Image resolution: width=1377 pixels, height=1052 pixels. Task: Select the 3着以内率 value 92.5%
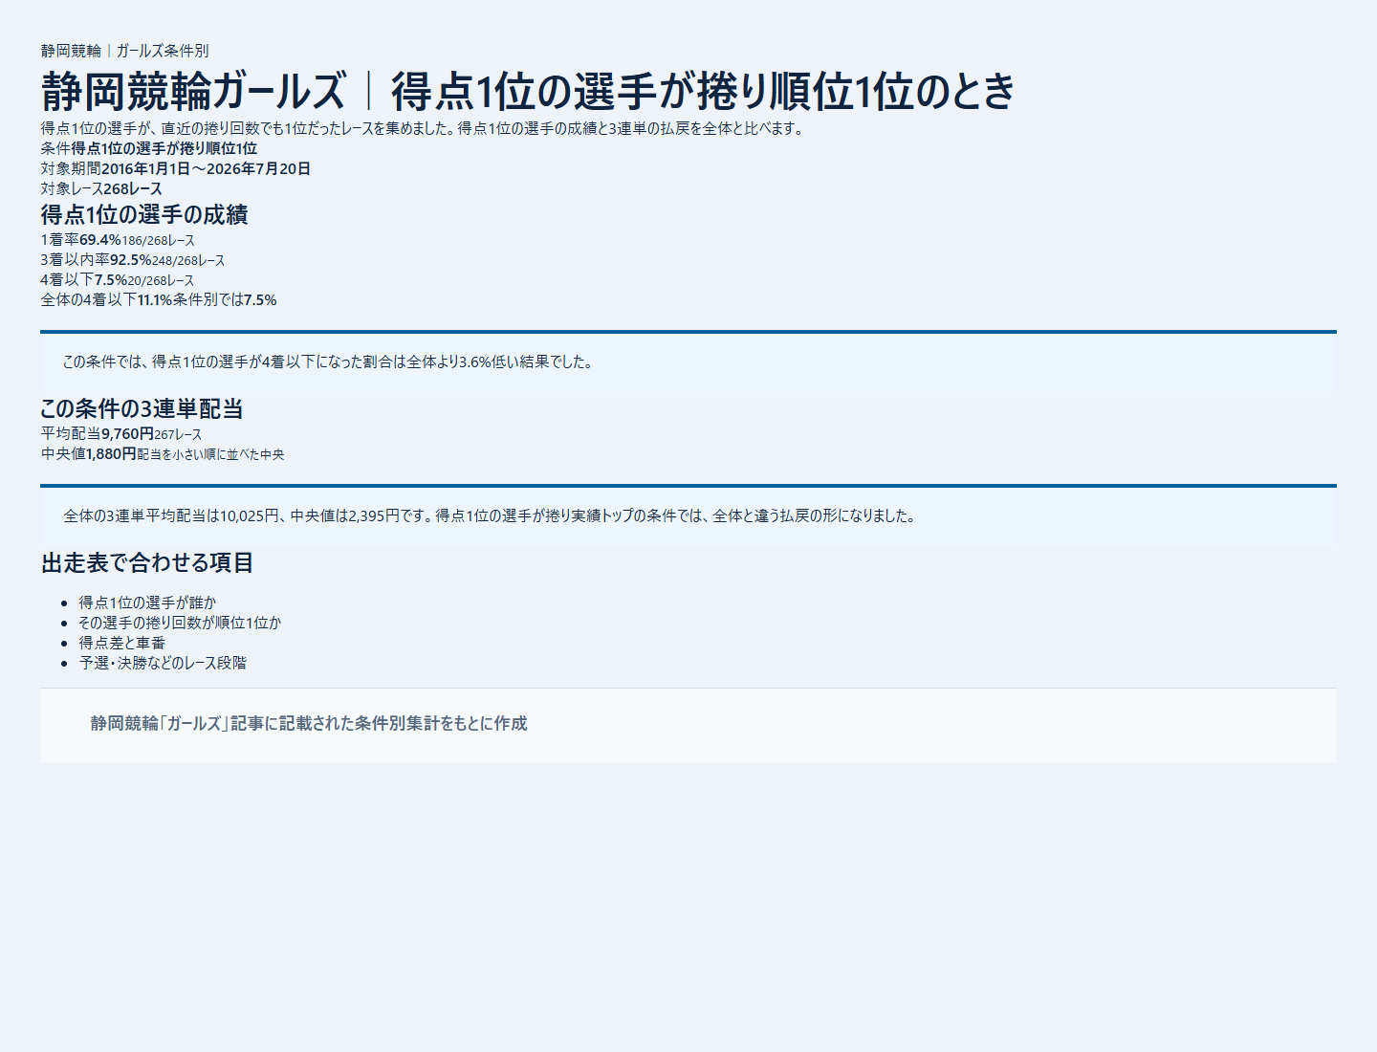click(131, 259)
